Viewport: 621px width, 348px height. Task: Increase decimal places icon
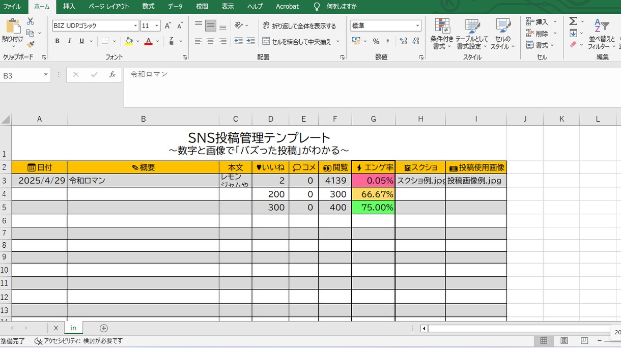[404, 41]
